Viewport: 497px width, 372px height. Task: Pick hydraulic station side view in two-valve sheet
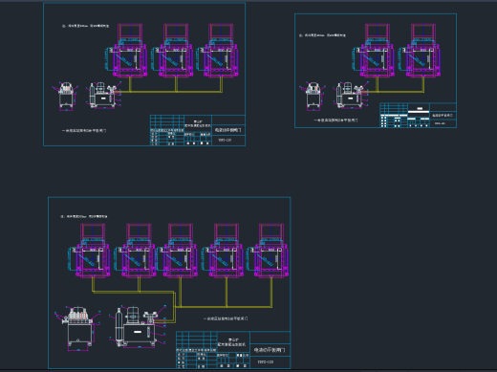pyautogui.click(x=313, y=97)
